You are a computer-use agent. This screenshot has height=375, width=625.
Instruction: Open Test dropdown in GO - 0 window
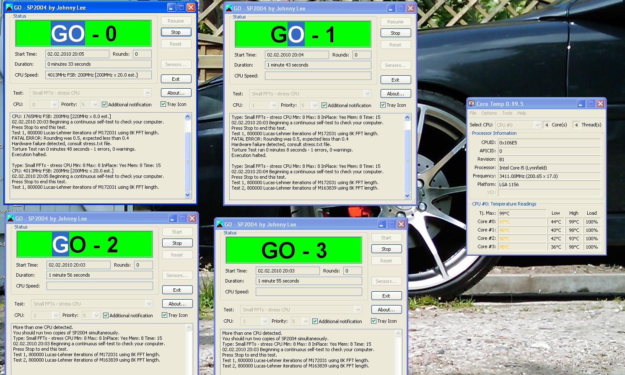click(x=147, y=93)
